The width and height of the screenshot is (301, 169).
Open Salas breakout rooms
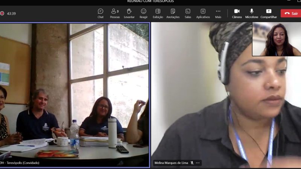coord(188,13)
